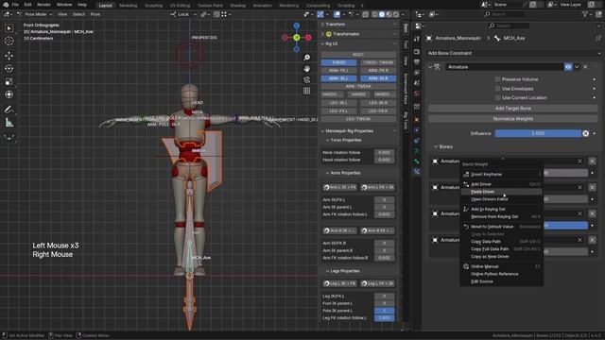Viewport: 605px width, 340px height.
Task: Click the Add Target Bone button
Action: click(x=513, y=109)
